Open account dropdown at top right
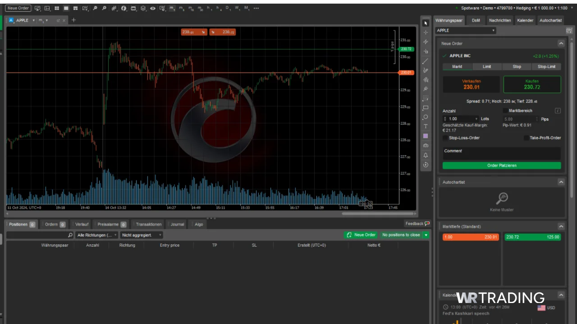 coord(572,8)
